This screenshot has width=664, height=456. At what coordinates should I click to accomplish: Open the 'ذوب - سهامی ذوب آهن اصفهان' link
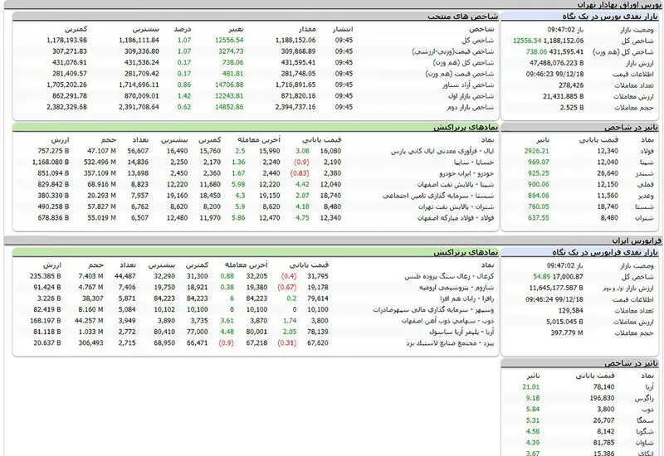tap(447, 321)
